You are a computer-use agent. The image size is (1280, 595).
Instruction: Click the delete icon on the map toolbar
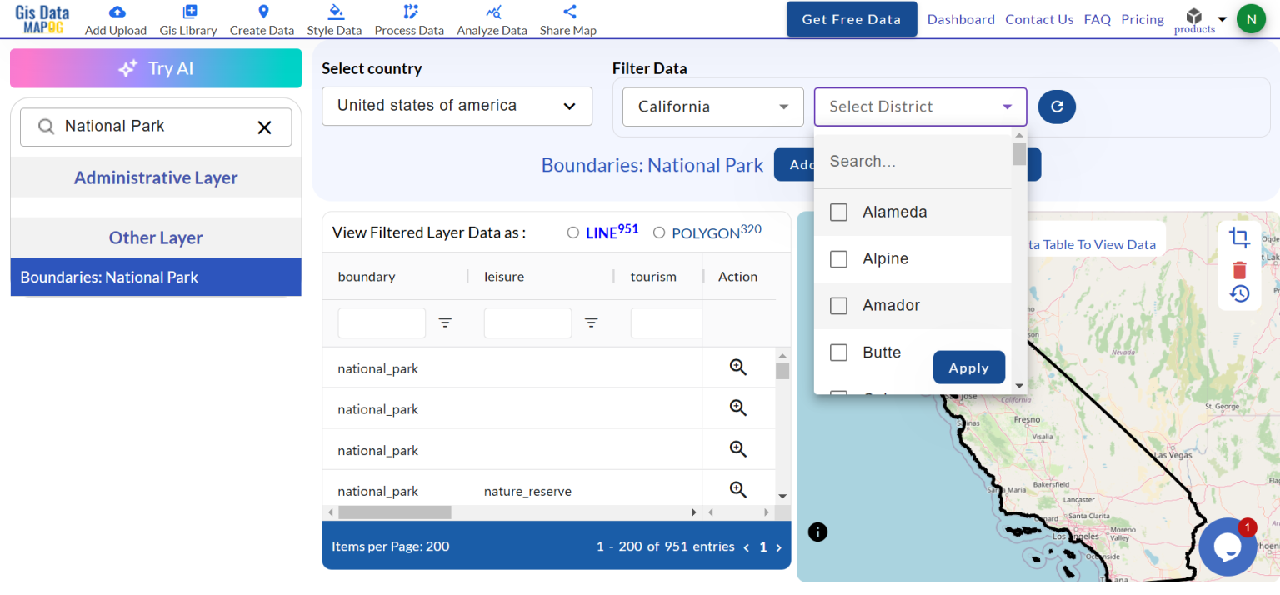pos(1239,269)
